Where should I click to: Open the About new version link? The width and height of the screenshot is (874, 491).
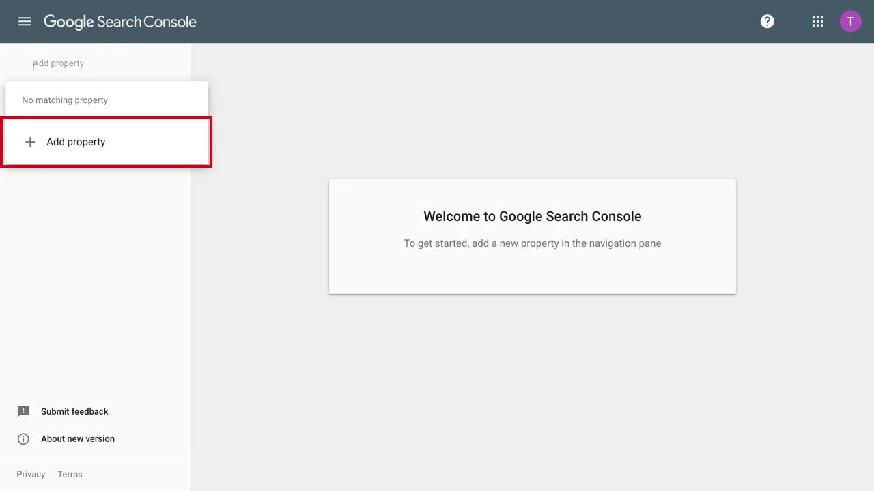coord(77,438)
